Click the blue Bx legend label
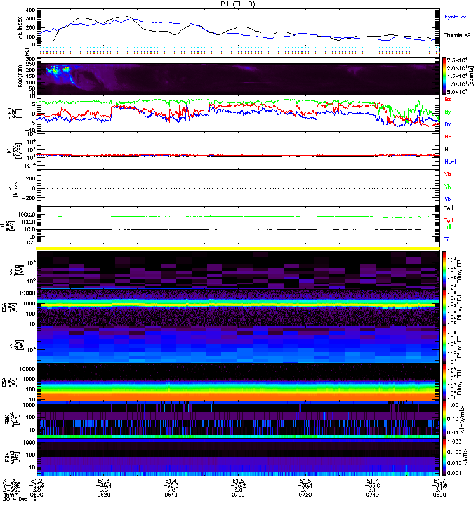Screen dimensions: 476x508 click(x=447, y=124)
